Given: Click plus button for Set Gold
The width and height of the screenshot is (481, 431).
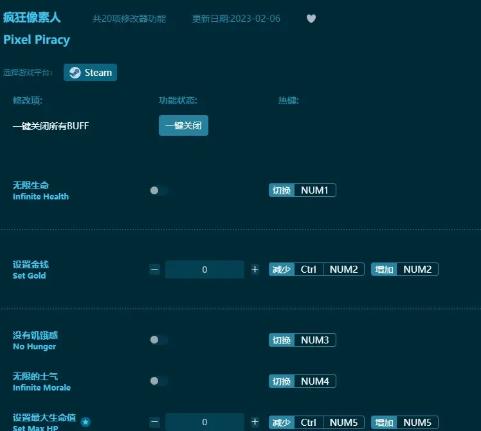Looking at the screenshot, I should [255, 270].
